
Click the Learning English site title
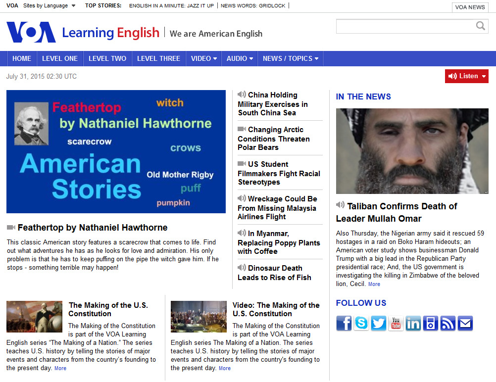(x=111, y=33)
